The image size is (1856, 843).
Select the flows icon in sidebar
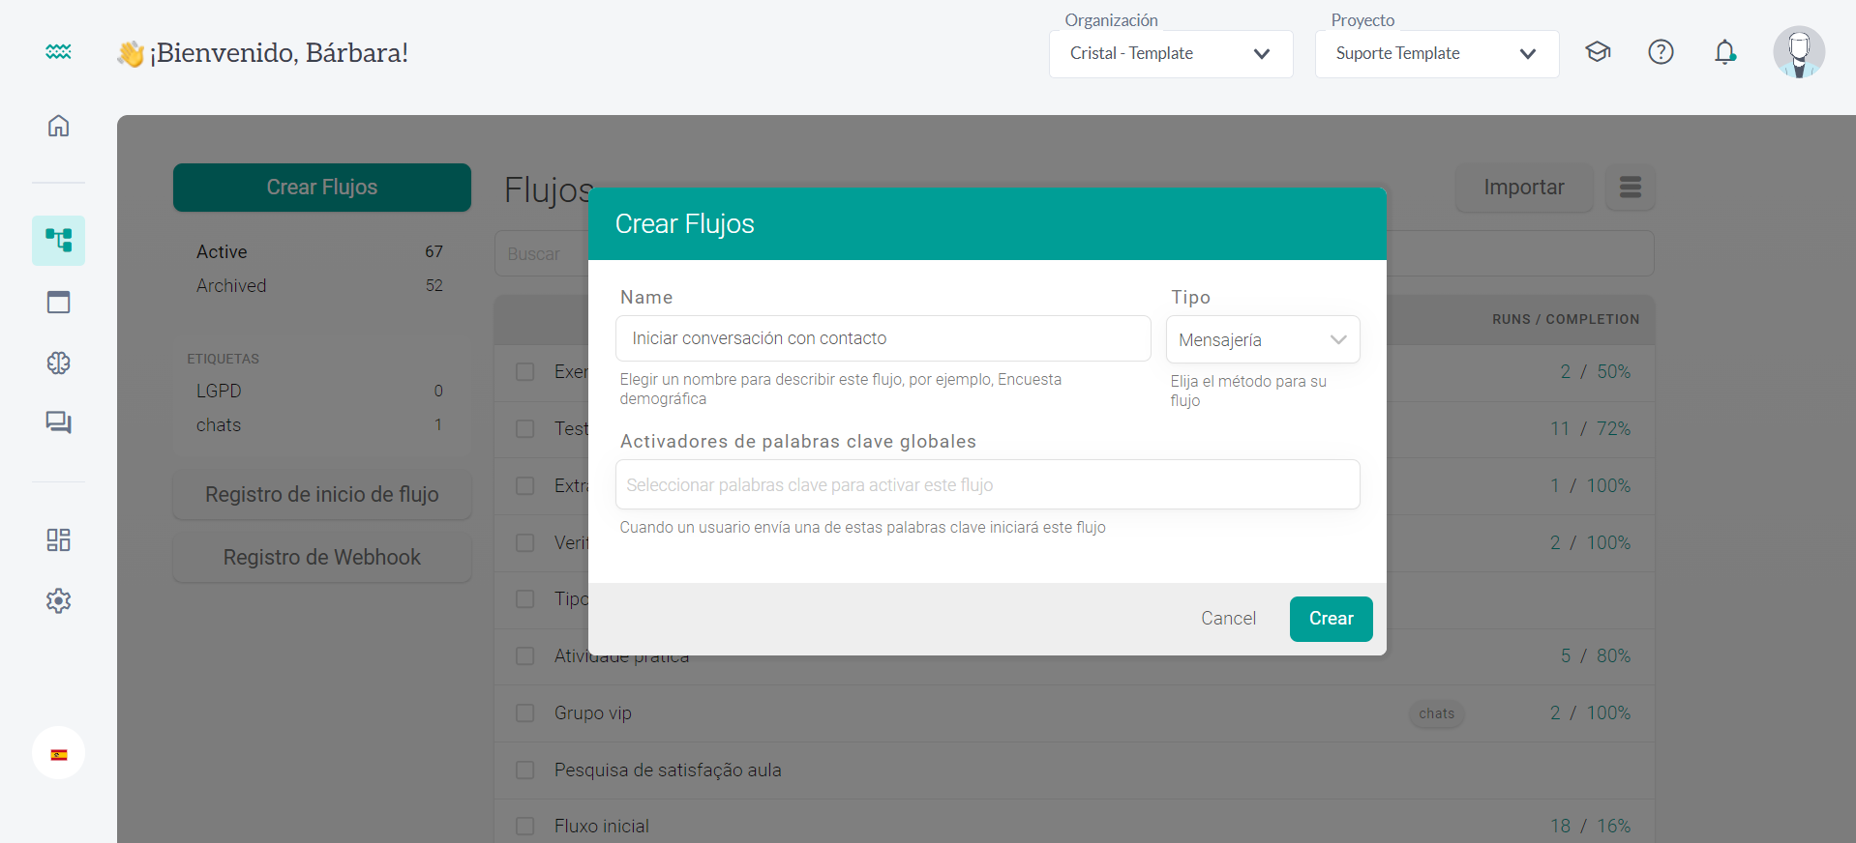click(58, 241)
